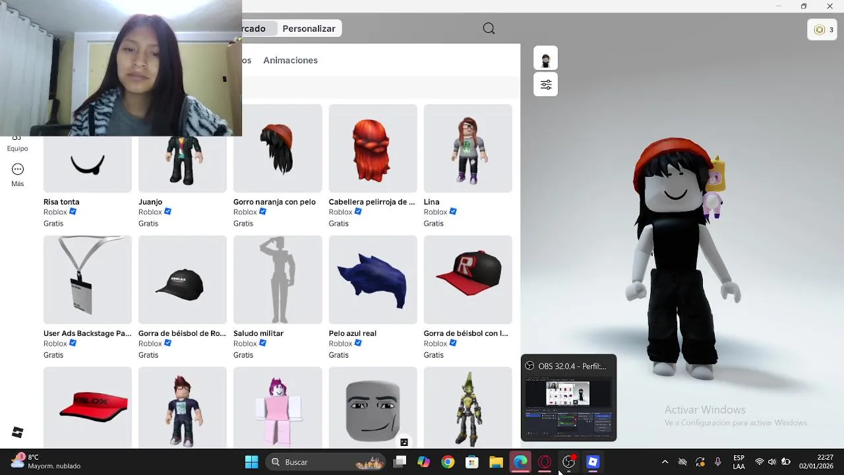The height and width of the screenshot is (475, 844).
Task: Select the Juanjo character thumbnail
Action: tap(183, 164)
